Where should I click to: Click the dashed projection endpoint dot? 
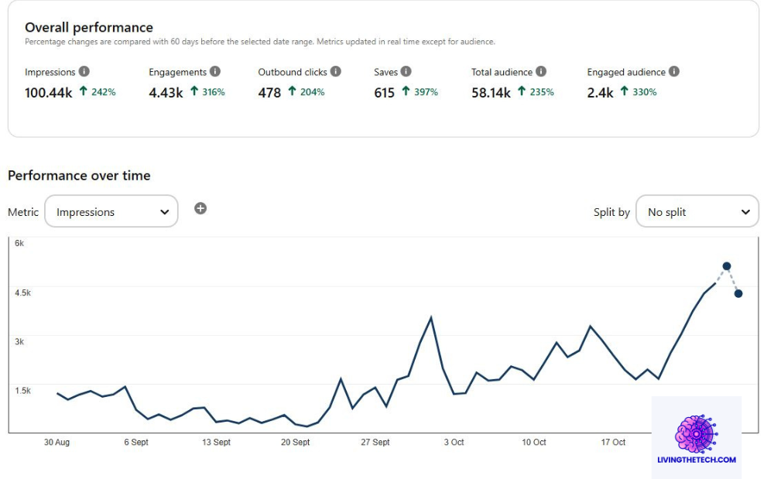click(x=738, y=293)
